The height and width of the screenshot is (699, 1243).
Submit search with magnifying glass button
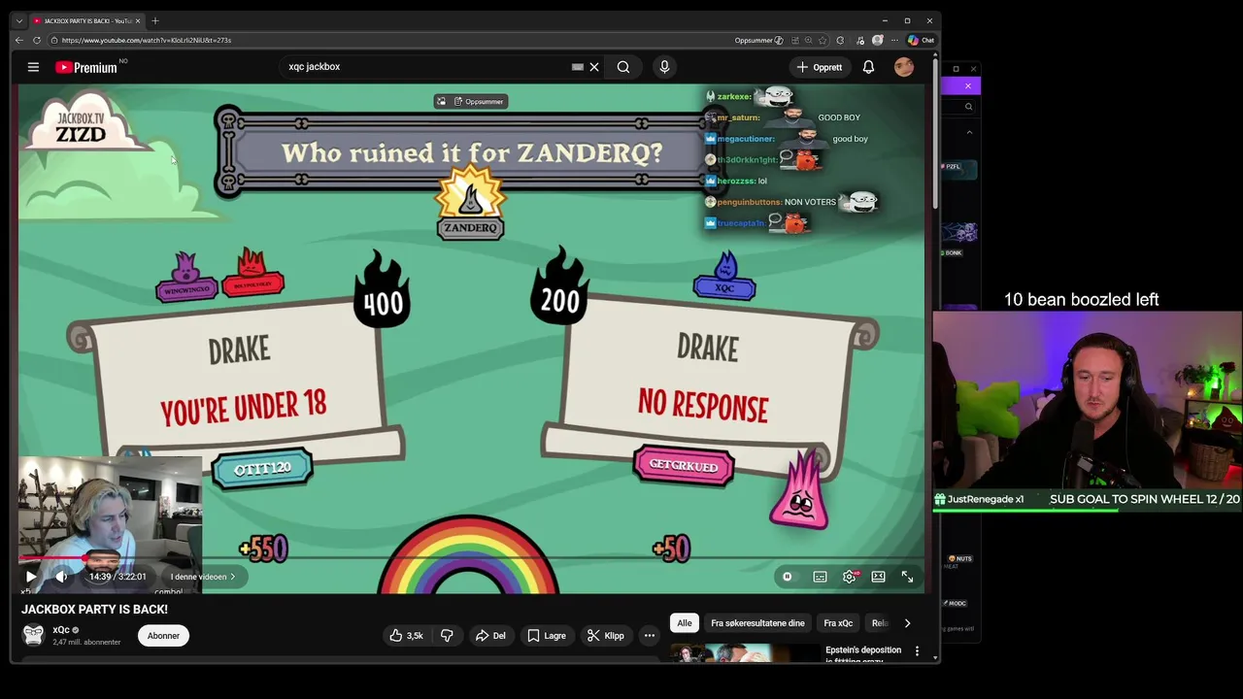[623, 67]
